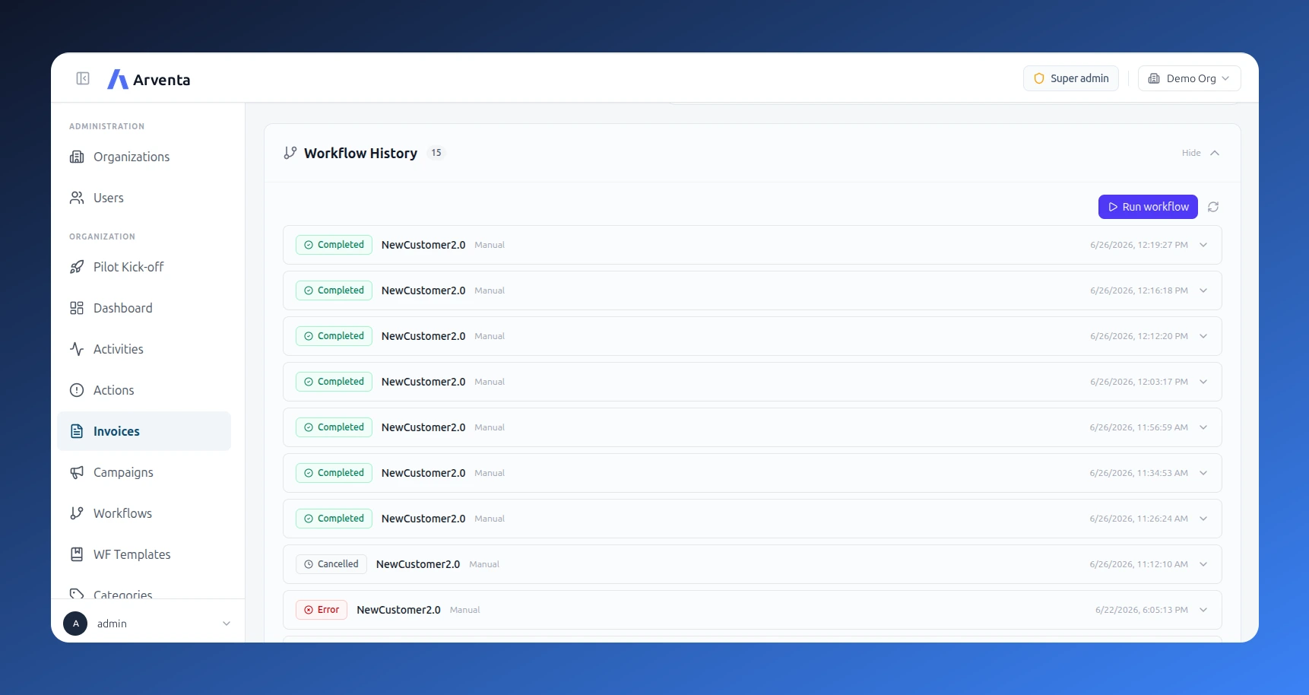Click the Campaigns megaphone icon
1309x695 pixels.
(x=77, y=472)
